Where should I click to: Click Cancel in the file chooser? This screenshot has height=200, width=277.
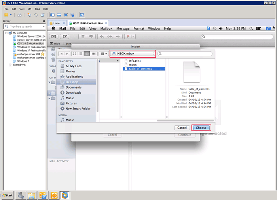click(182, 128)
